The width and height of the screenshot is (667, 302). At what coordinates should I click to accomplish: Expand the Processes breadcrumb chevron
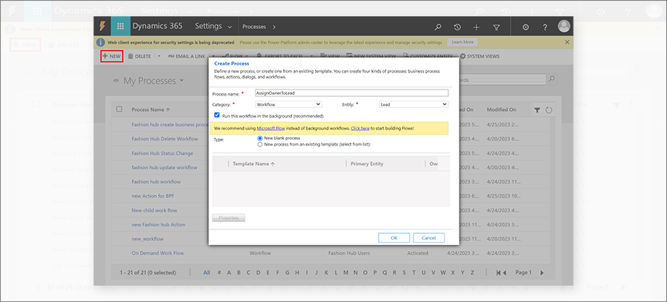coord(274,27)
